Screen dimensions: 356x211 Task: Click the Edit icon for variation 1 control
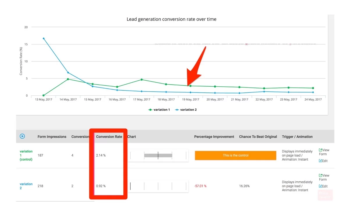click(321, 161)
